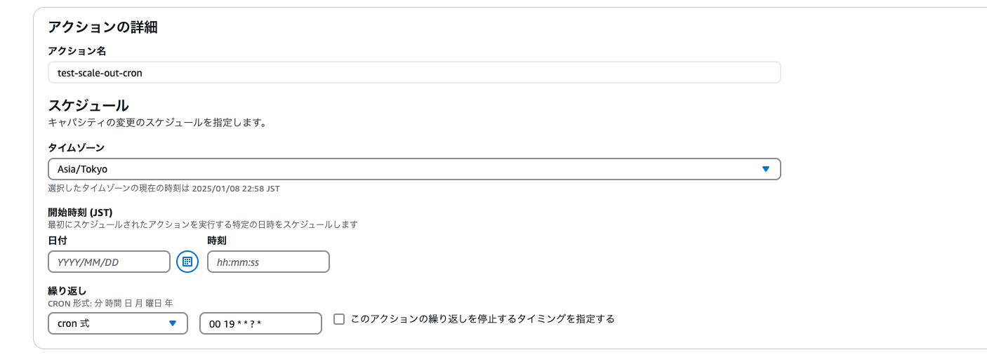Focus the hh:mm:ss time field
This screenshot has height=357, width=987.
pyautogui.click(x=268, y=262)
